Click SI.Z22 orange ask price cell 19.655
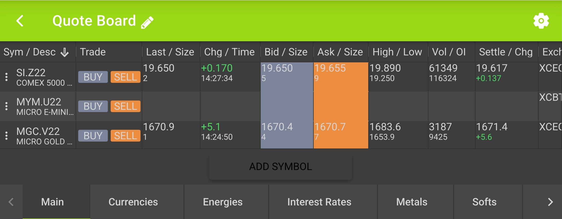Screen dimensions: 562x219 tap(341, 77)
